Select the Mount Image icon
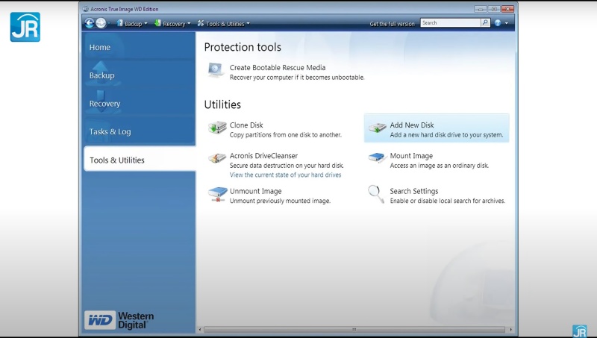The width and height of the screenshot is (597, 338). click(x=378, y=158)
